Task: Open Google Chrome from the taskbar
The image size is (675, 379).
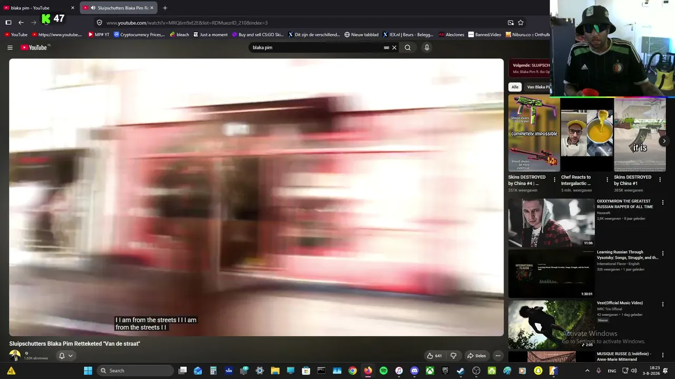Action: pos(352,371)
